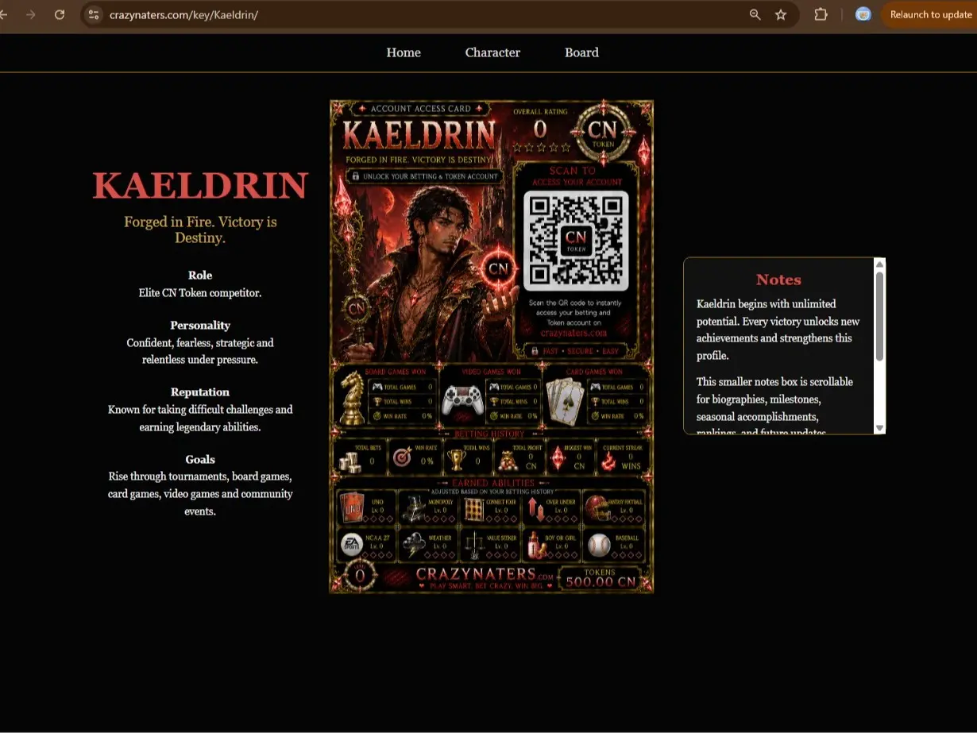This screenshot has height=733, width=977.
Task: Bookmark this page with the star icon
Action: 781,14
